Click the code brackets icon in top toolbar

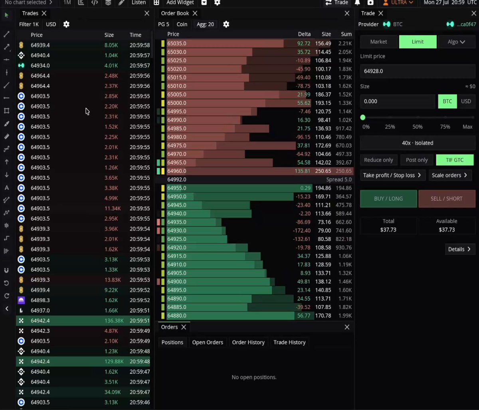point(95,3)
